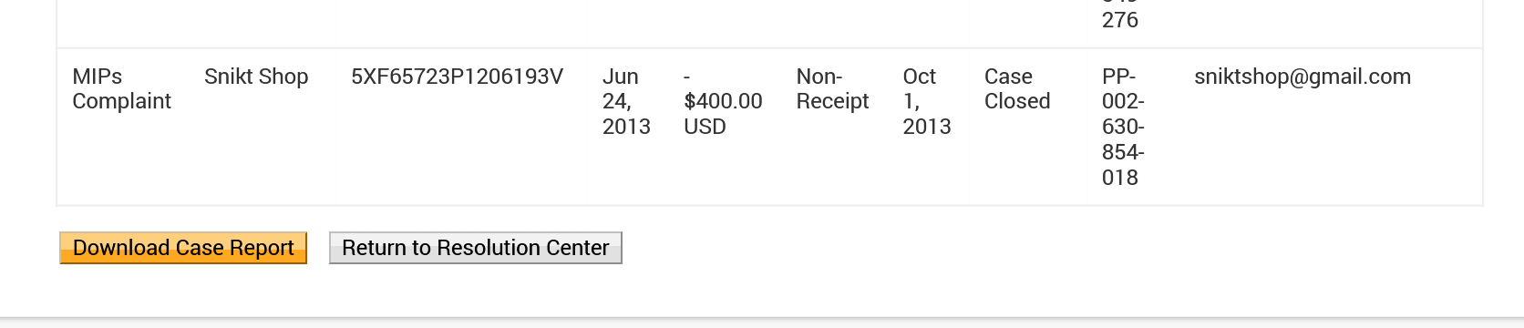The width and height of the screenshot is (1524, 328).
Task: Select the Non-Receipt reason cell
Action: pos(832,89)
